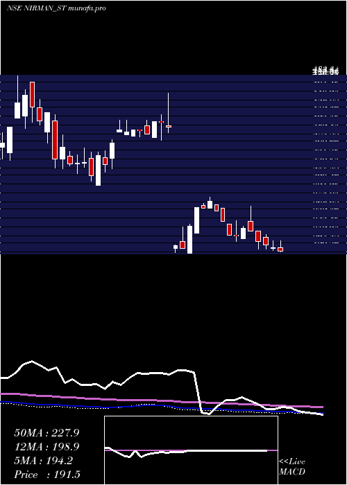Click the 12MA : 198.9 label
This screenshot has width=347, height=485.
(46, 447)
